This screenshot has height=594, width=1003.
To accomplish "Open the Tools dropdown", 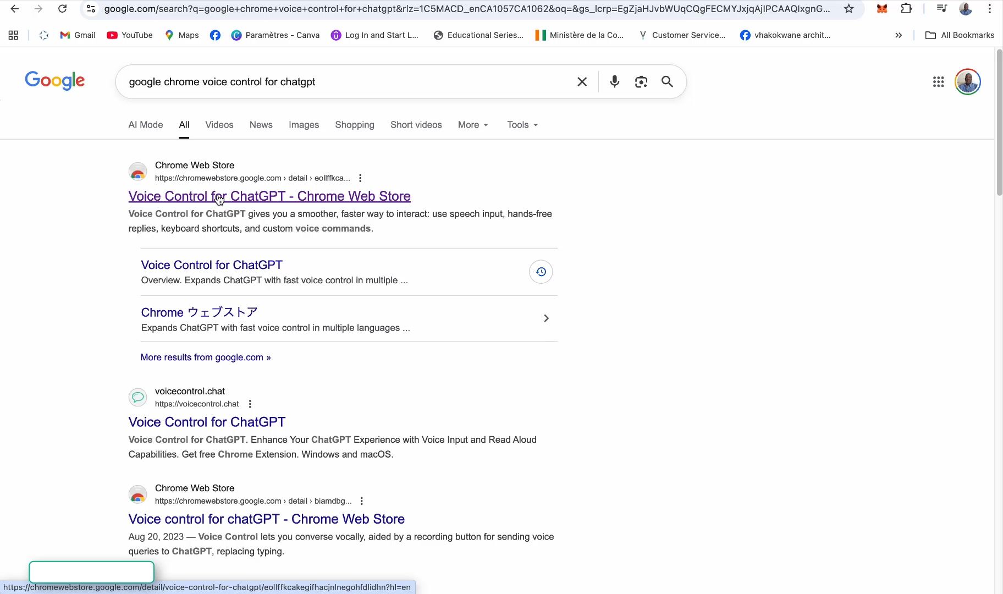I will click(522, 125).
